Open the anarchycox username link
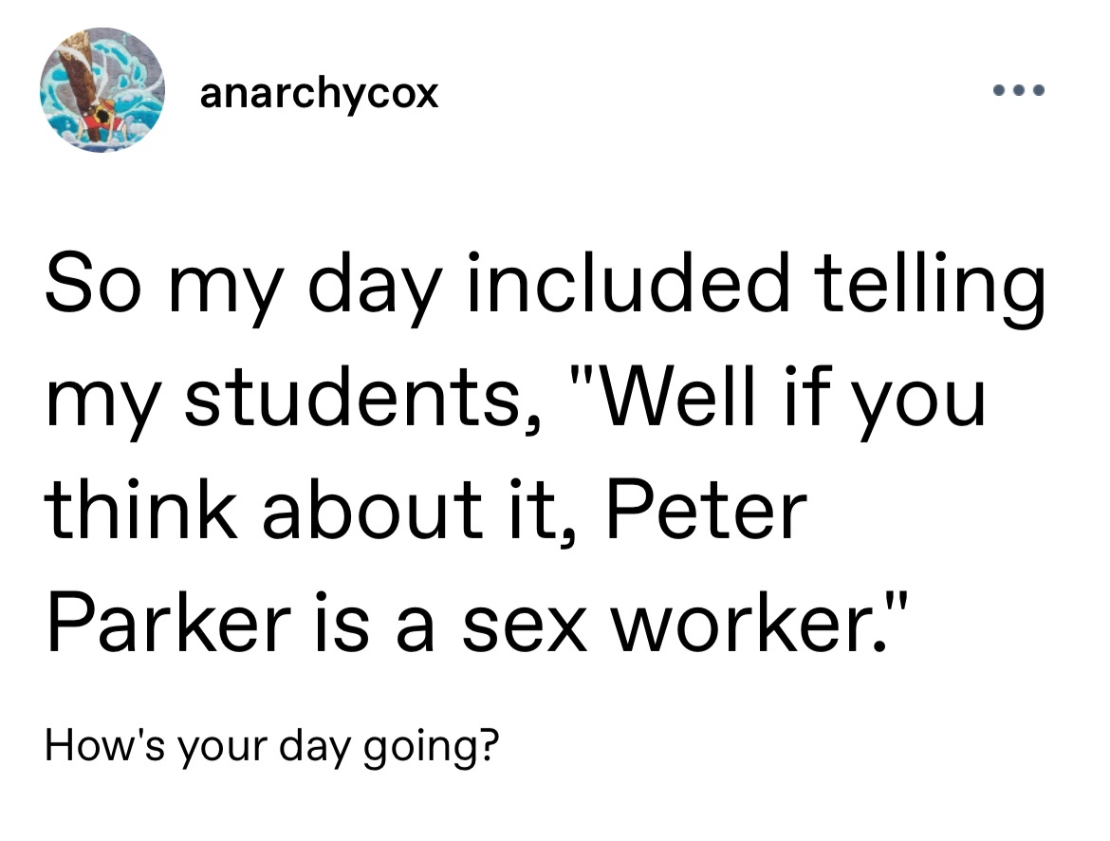The width and height of the screenshot is (1110, 841). 319,92
